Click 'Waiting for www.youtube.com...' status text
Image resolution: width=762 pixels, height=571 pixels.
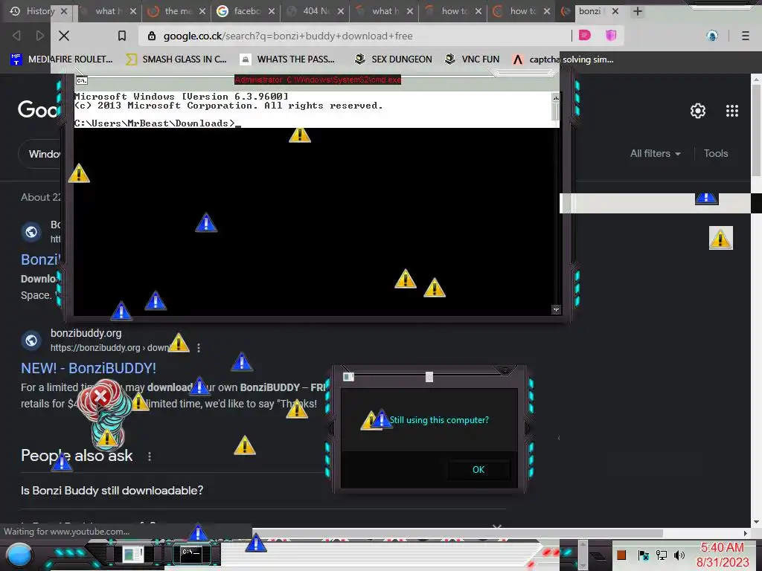[x=66, y=531]
